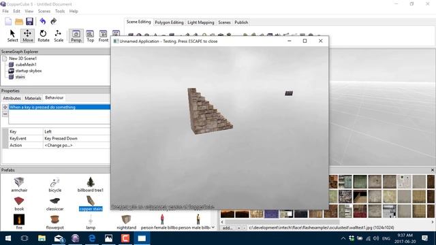This screenshot has width=436, height=245.
Task: Open Task View on taskbar
Action: click(25, 238)
